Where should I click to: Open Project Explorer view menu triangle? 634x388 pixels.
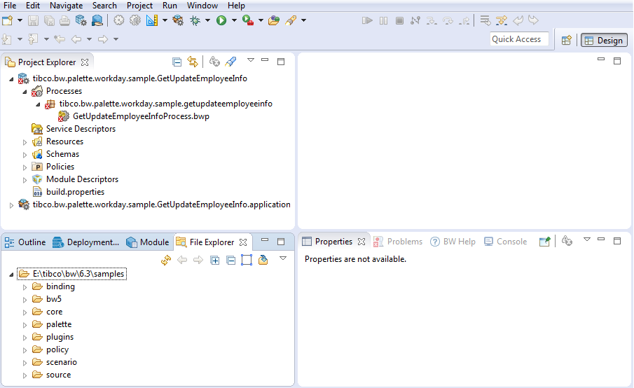251,60
